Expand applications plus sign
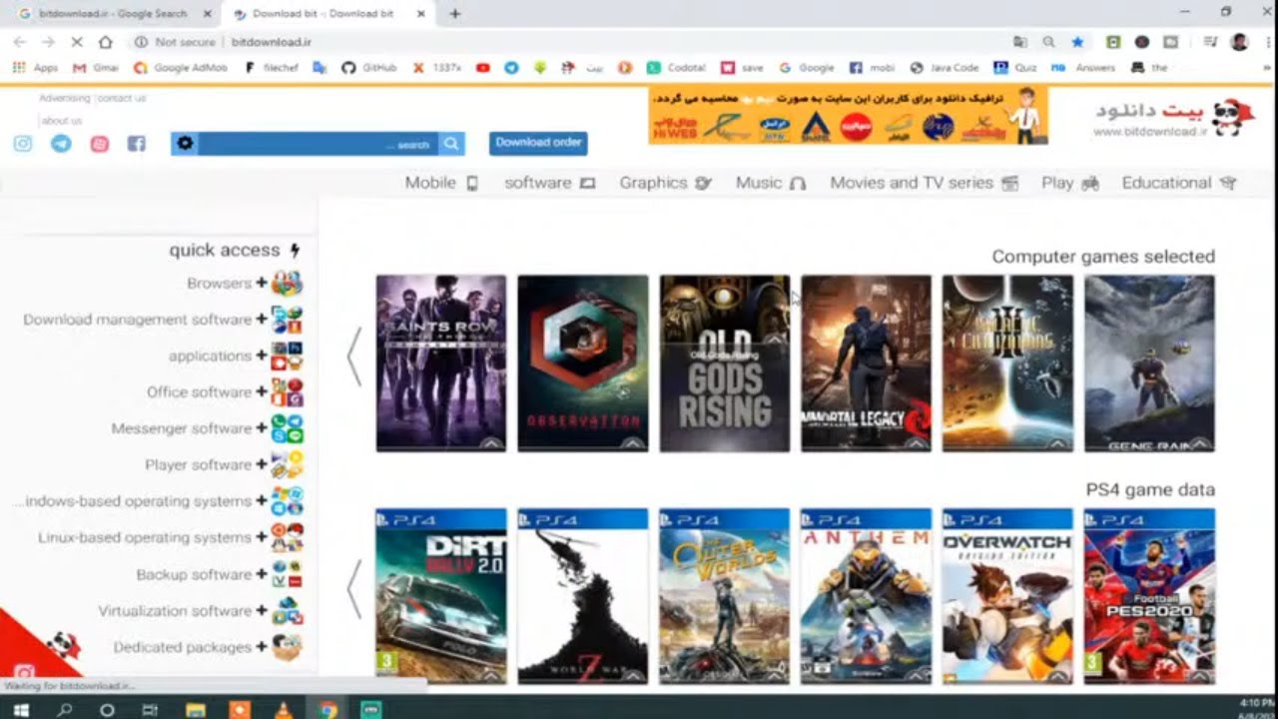Screen dimensions: 1278x719 tap(262, 356)
